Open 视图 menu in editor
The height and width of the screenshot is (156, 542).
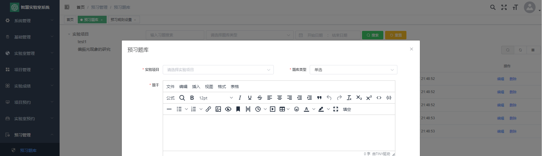209,87
